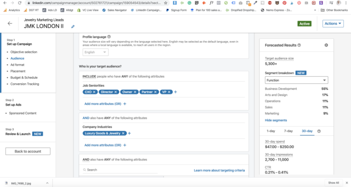Go to Objective selection step

[24, 52]
